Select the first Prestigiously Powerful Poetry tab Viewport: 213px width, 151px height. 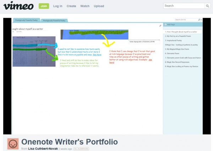27,20
